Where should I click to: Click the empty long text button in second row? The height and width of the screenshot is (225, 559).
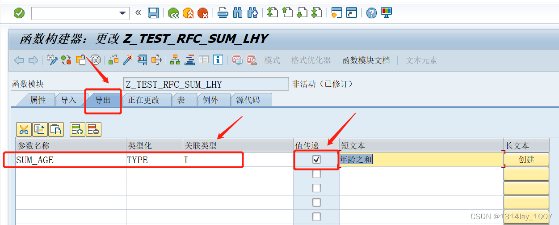[x=526, y=174]
